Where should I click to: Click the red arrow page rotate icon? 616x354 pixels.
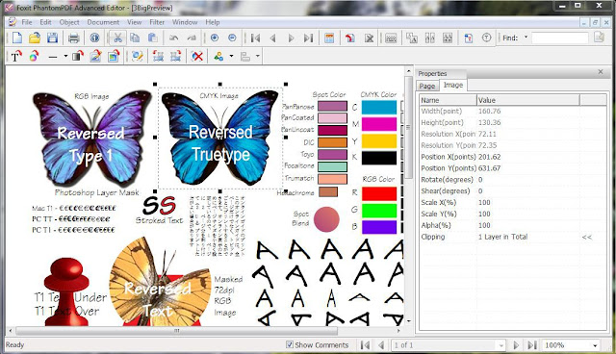[350, 38]
